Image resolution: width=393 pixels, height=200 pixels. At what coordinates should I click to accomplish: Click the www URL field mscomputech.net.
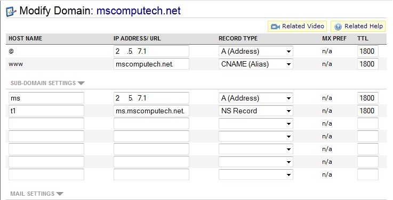pyautogui.click(x=151, y=64)
